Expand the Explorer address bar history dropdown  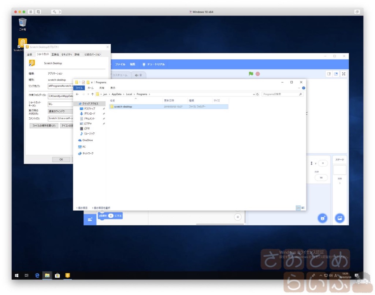pyautogui.click(x=254, y=94)
